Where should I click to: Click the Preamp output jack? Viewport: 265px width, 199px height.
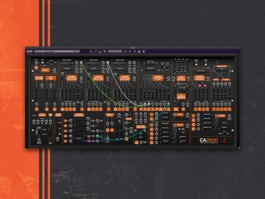tap(54, 70)
